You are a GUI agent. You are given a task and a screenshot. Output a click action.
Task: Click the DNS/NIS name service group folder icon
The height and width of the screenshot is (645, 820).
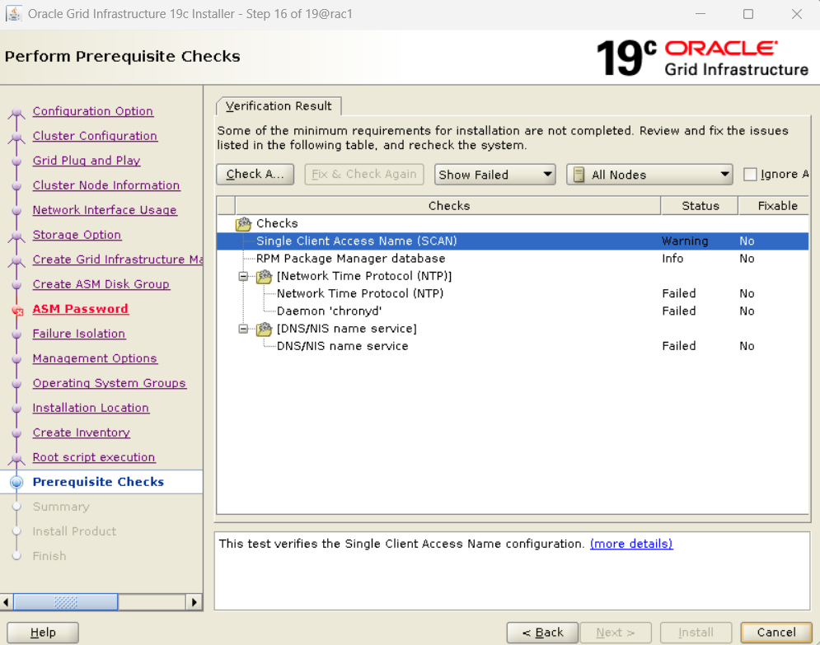[x=264, y=329]
